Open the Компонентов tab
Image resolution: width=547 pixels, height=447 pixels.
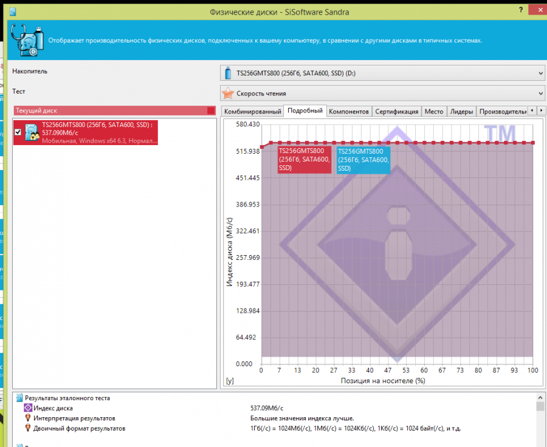(349, 112)
